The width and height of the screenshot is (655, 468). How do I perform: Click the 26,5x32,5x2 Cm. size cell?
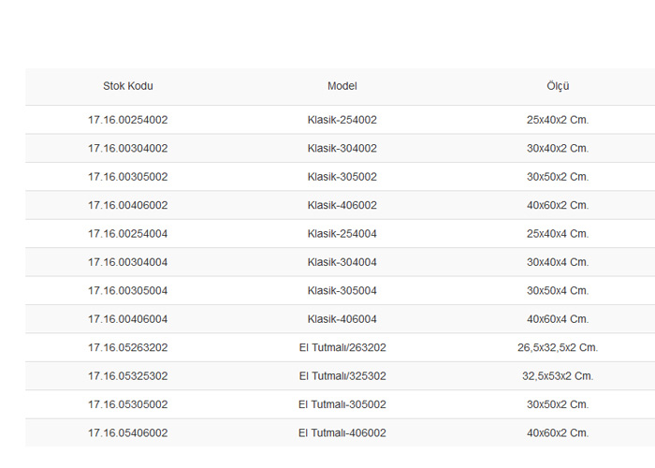coord(558,347)
